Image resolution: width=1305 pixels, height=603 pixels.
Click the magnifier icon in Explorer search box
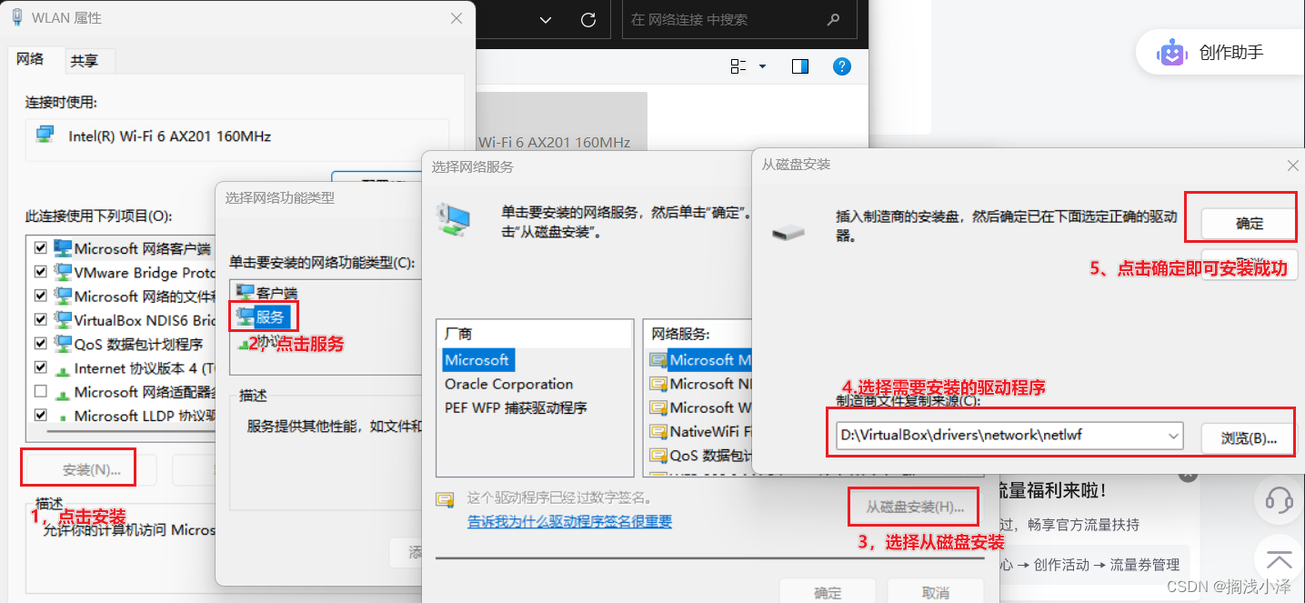click(834, 19)
